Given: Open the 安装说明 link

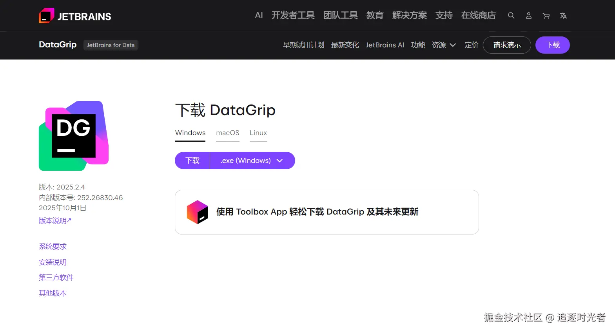Looking at the screenshot, I should pos(53,262).
